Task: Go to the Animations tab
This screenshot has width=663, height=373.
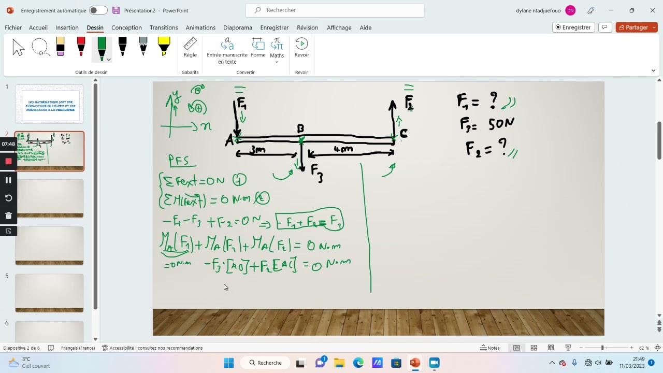Action: tap(200, 27)
